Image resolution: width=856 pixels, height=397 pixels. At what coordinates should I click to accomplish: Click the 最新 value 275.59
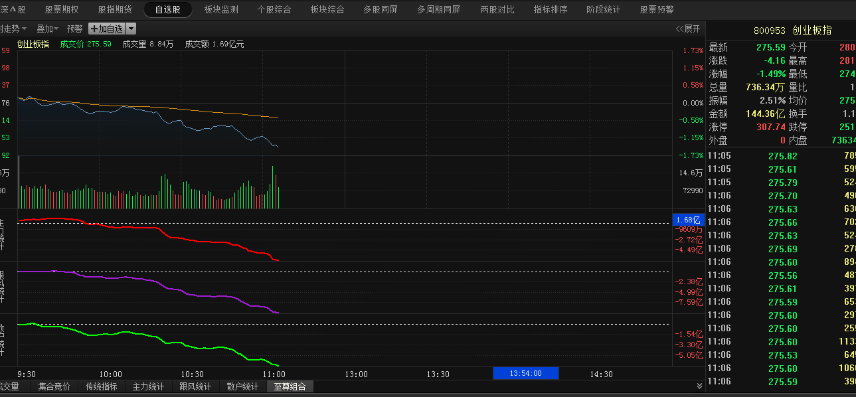(771, 48)
